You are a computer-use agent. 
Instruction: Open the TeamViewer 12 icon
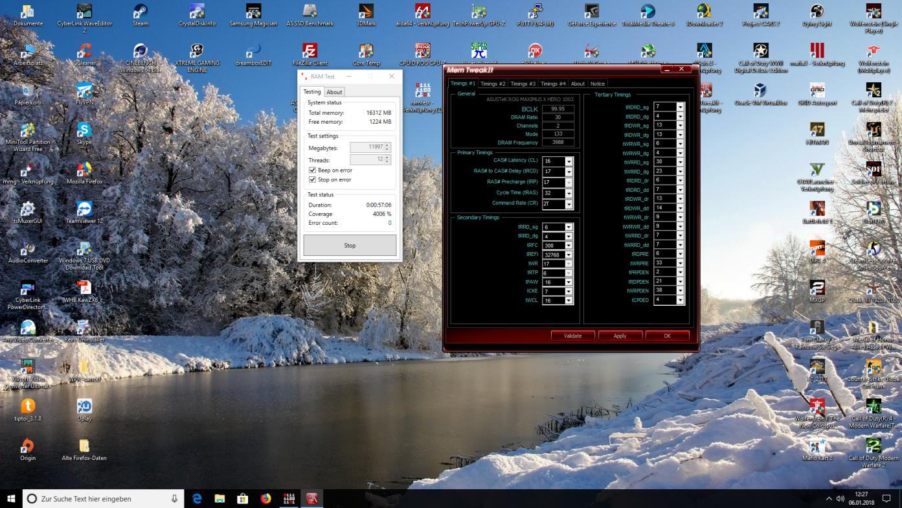[x=84, y=212]
